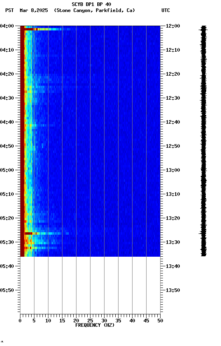Click the frequency axis value 40
Image resolution: width=221 pixels, height=346 pixels.
132,321
